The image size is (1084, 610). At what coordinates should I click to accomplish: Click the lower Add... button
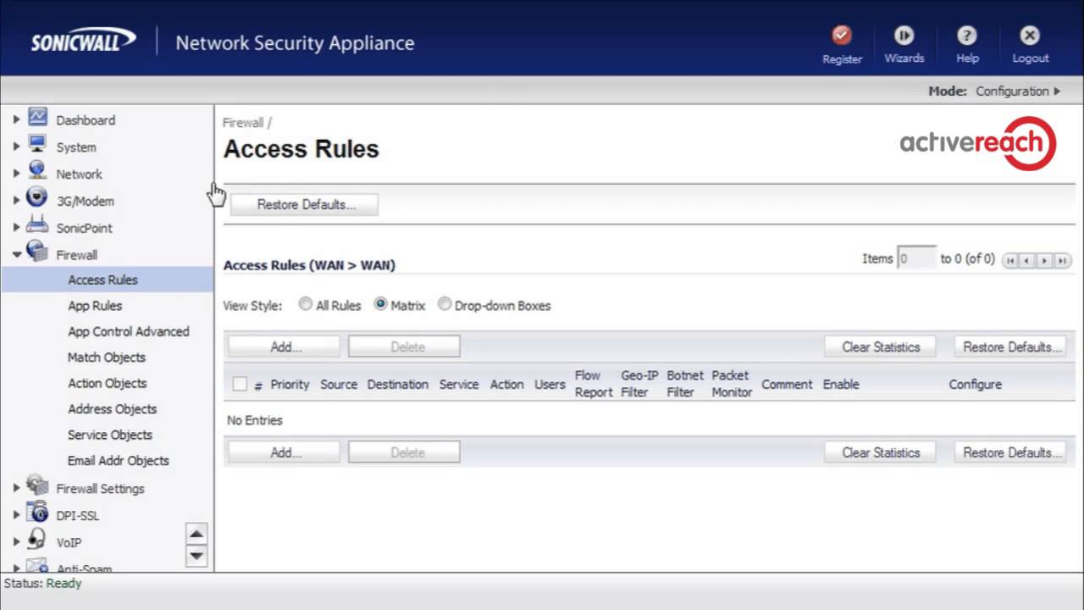point(285,452)
